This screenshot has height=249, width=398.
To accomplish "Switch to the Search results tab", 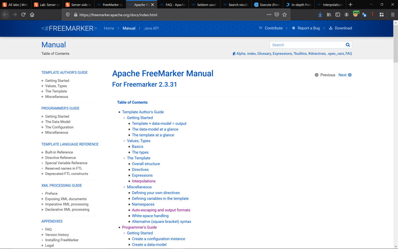I will [x=236, y=5].
